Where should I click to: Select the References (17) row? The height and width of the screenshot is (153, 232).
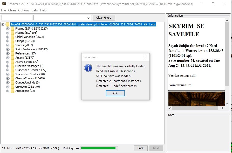(25, 53)
